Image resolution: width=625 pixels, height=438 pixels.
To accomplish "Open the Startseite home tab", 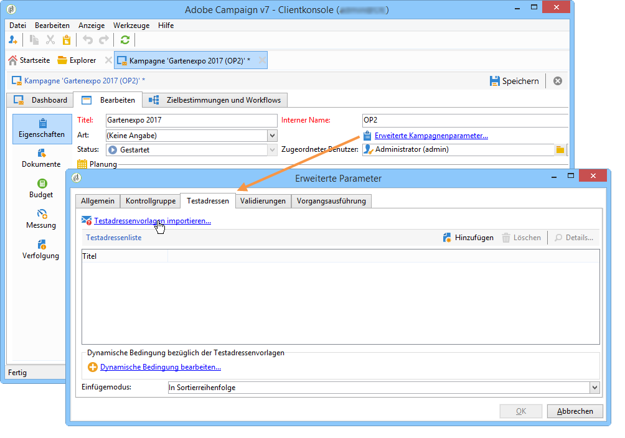I will (29, 60).
